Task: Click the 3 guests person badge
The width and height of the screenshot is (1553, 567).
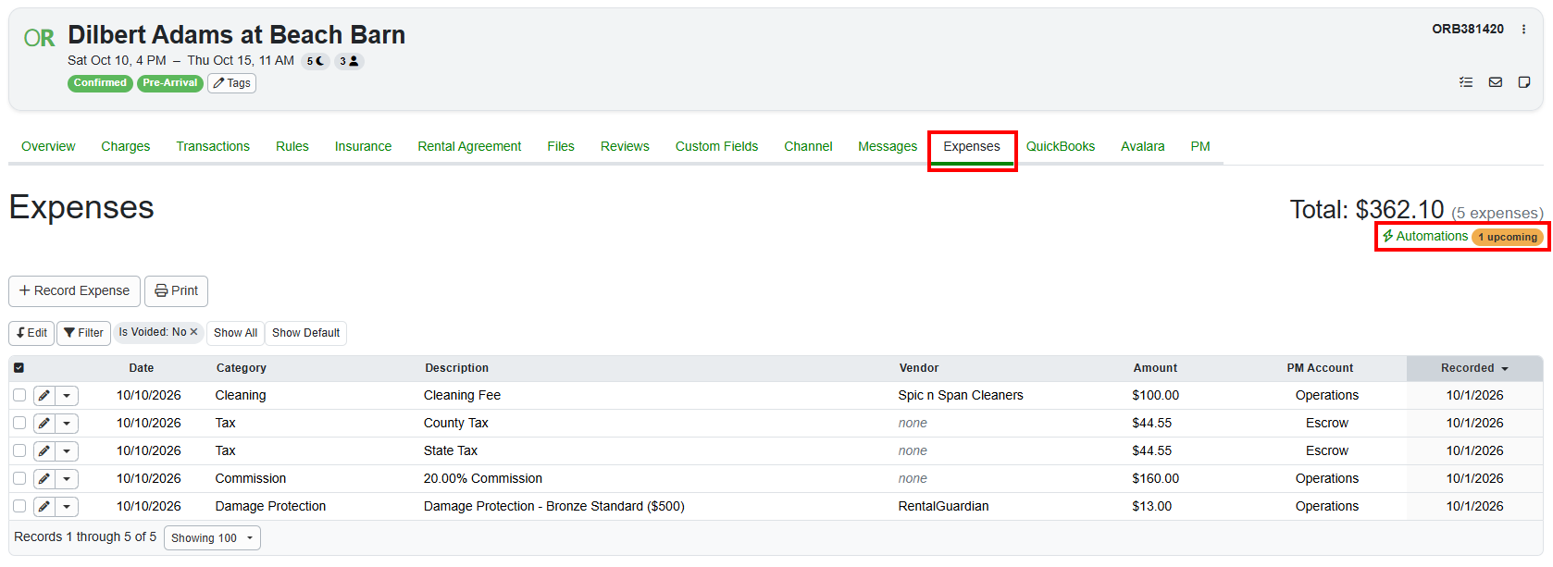Action: pyautogui.click(x=349, y=61)
